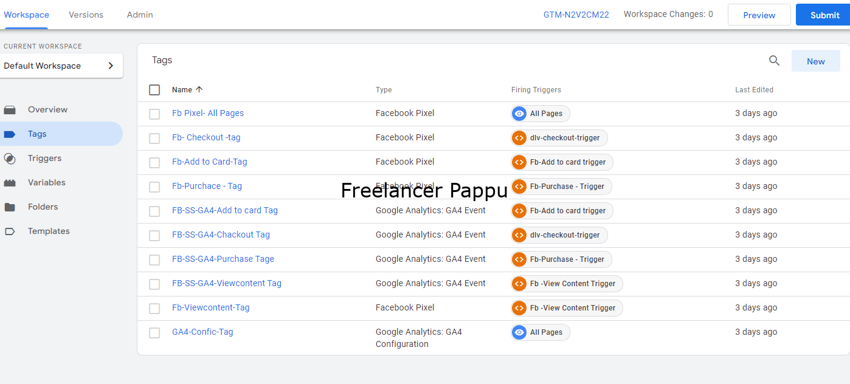Check the Fb-Purchace - Tag row
850x384 pixels.
[x=154, y=187]
